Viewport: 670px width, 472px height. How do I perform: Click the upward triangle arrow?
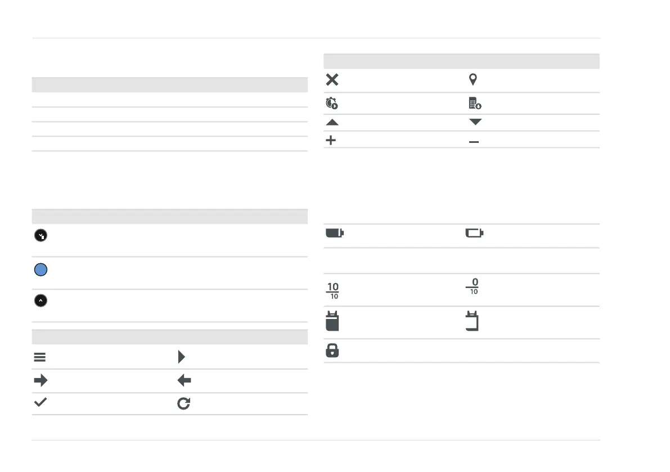(332, 123)
